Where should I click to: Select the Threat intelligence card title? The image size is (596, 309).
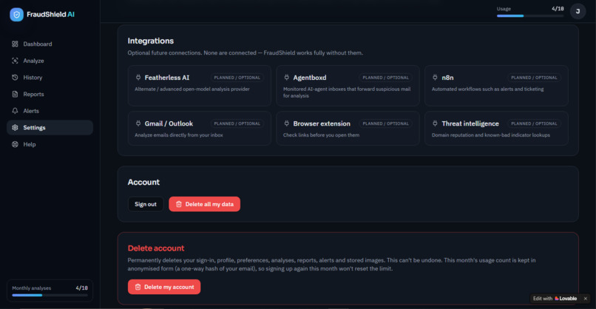tap(470, 123)
